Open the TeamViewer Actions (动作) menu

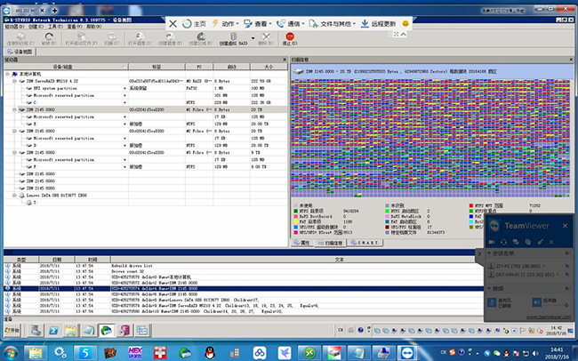225,24
